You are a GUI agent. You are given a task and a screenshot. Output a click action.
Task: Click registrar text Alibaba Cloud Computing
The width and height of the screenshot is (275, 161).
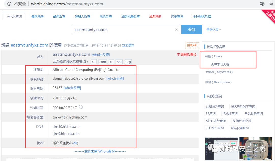pos(86,70)
